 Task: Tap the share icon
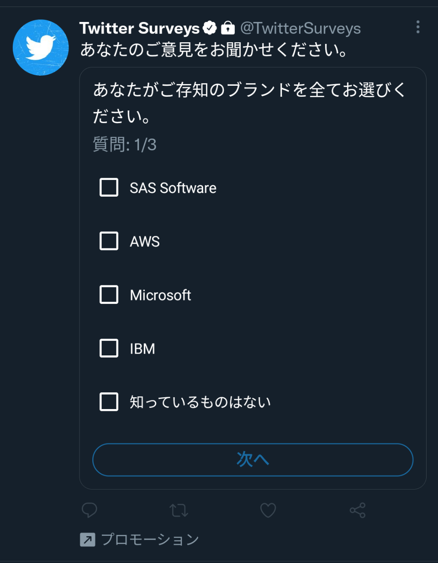[x=358, y=510]
